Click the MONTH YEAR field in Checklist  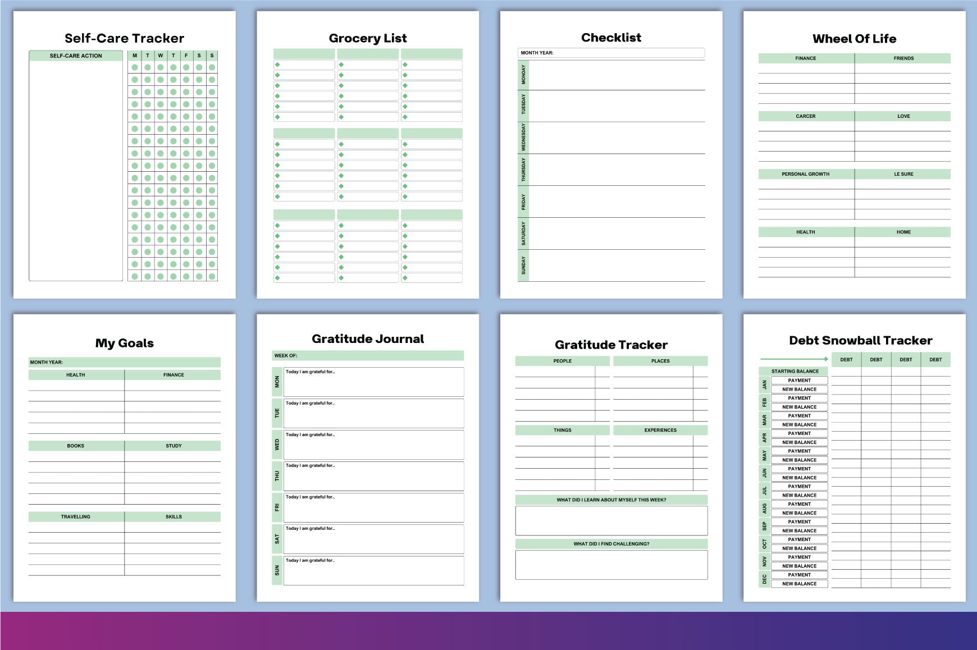[611, 53]
